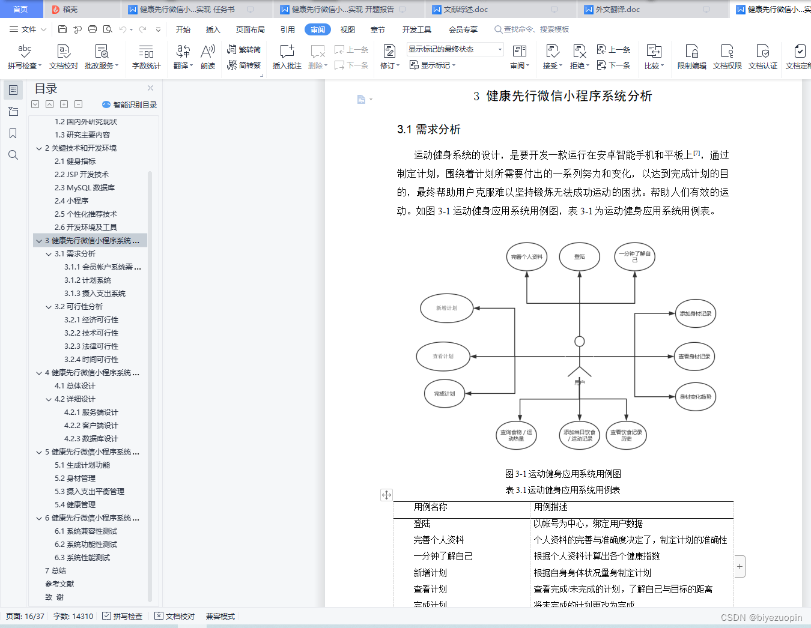Screen dimensions: 811x628
Task: Close the 目录 outline panel
Action: (150, 88)
